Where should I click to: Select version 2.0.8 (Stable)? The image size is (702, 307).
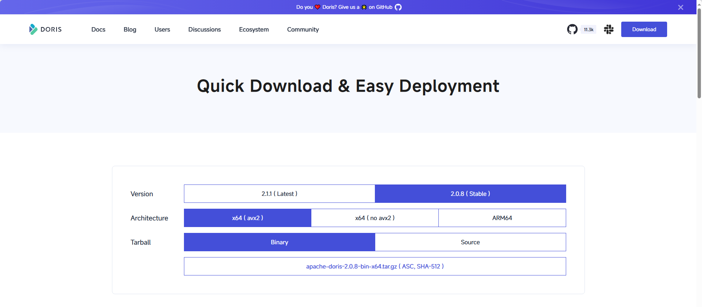[x=470, y=194]
